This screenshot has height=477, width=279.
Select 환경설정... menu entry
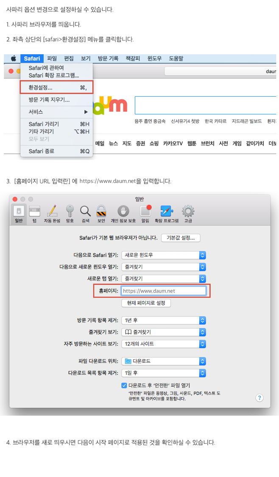click(56, 88)
